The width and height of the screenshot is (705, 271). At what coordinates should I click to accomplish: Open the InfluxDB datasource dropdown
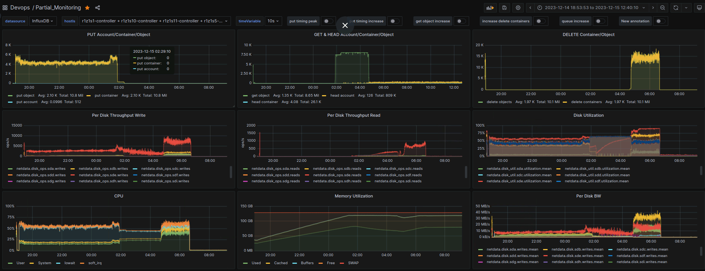pyautogui.click(x=42, y=21)
